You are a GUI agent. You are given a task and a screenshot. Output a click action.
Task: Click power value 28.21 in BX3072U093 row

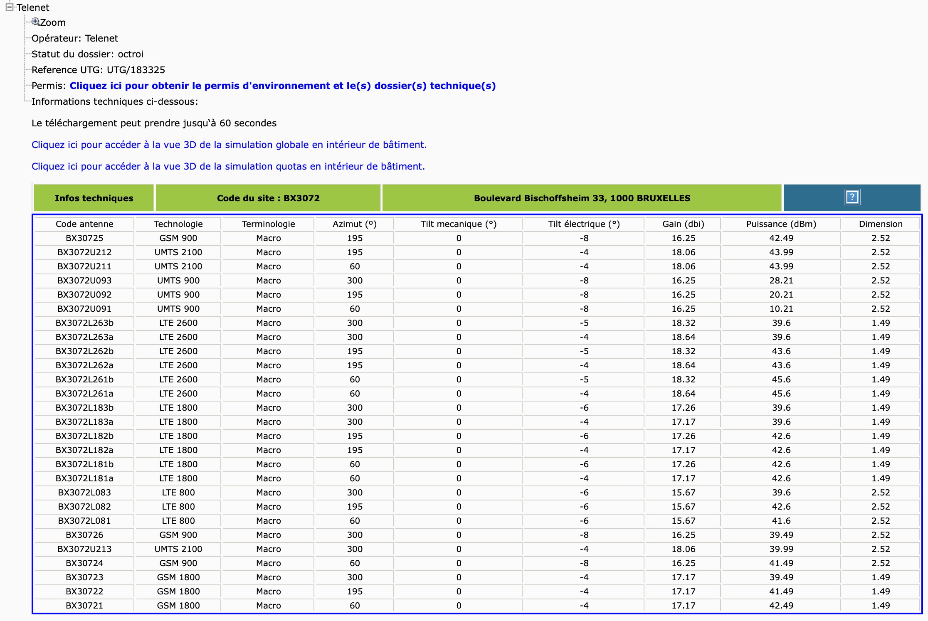click(781, 281)
